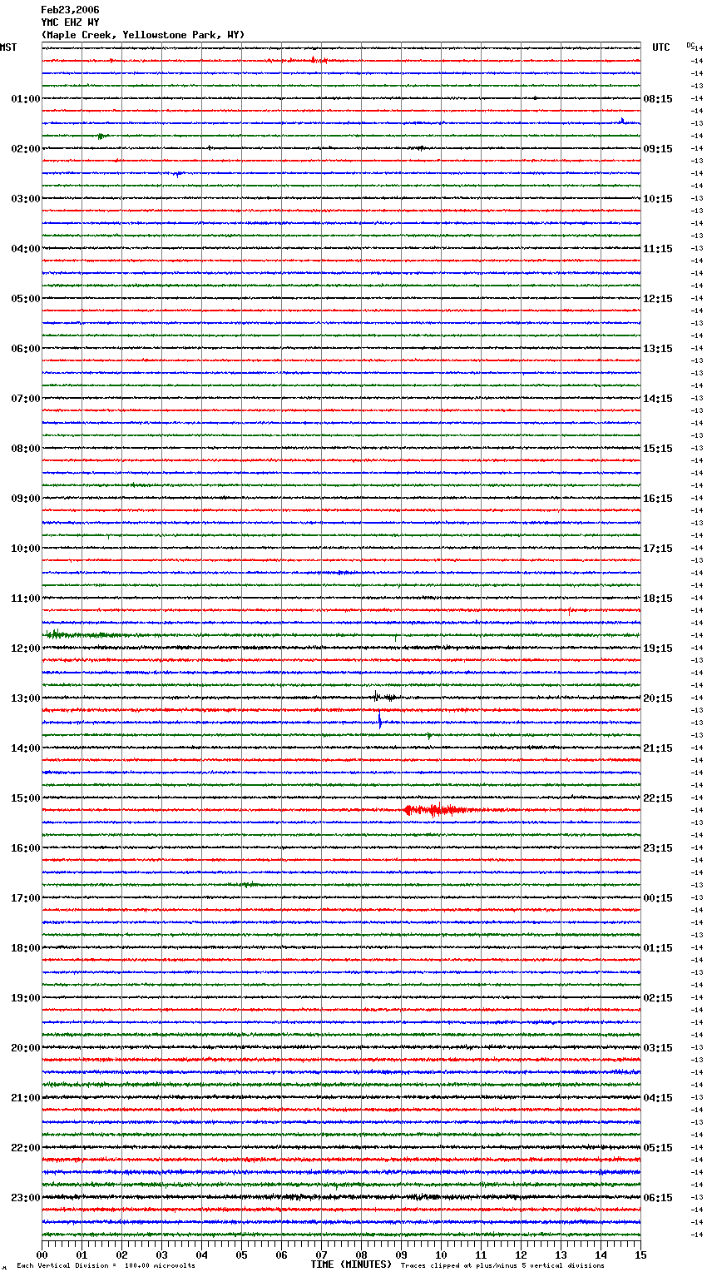This screenshot has height=1277, width=707.
Task: Click the 06:15 UTC time label
Action: click(658, 1198)
